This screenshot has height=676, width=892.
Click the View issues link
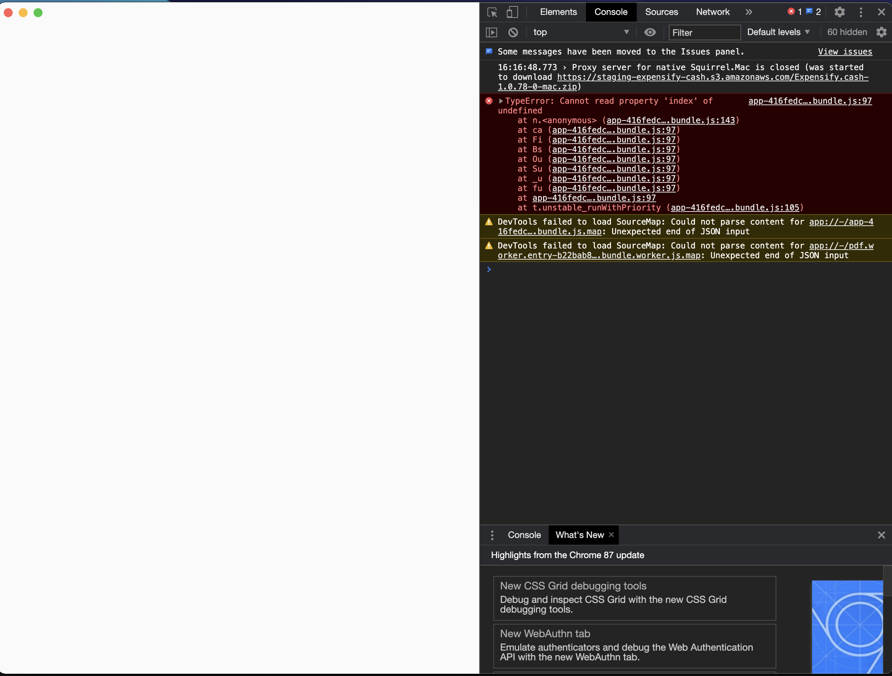coord(845,51)
